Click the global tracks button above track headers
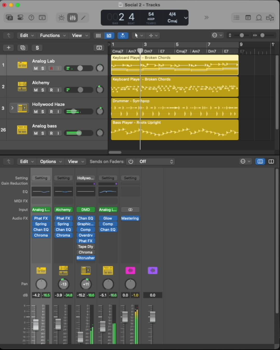Screen dimensions: 280x350 [x=99, y=48]
